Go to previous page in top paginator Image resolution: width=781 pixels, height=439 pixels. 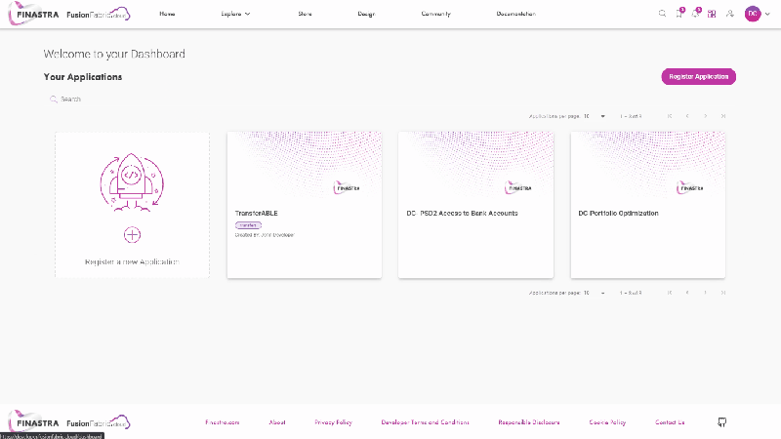click(687, 116)
